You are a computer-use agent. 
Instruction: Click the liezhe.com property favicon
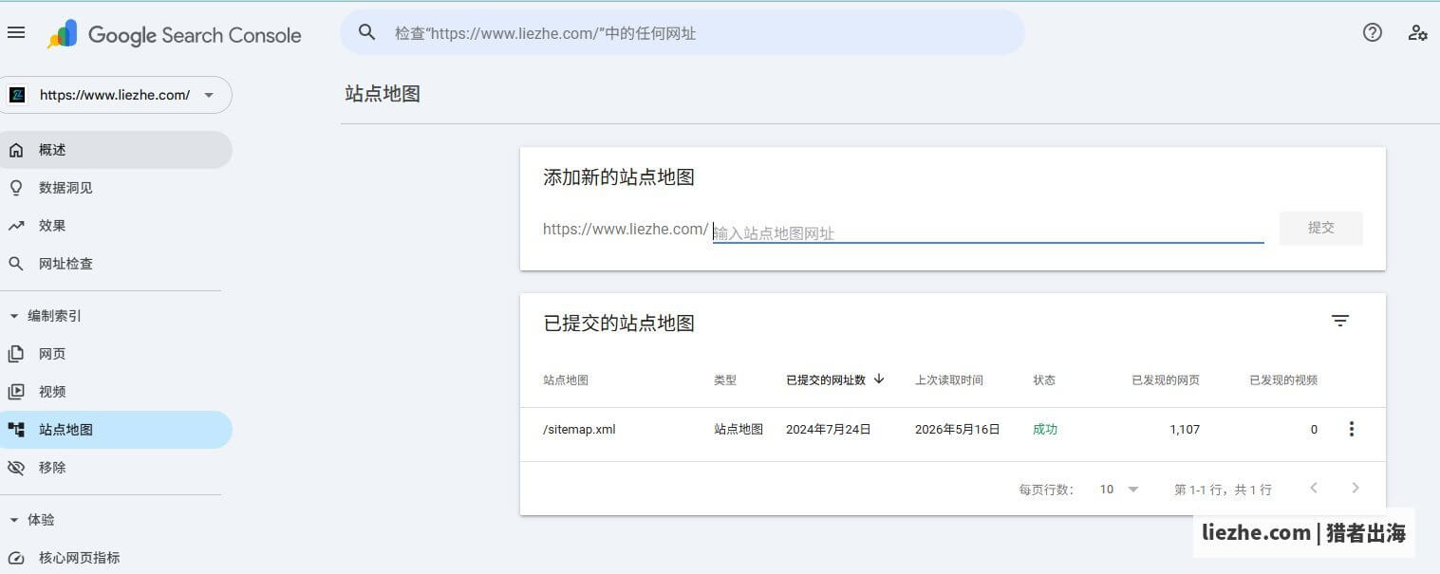pyautogui.click(x=17, y=95)
